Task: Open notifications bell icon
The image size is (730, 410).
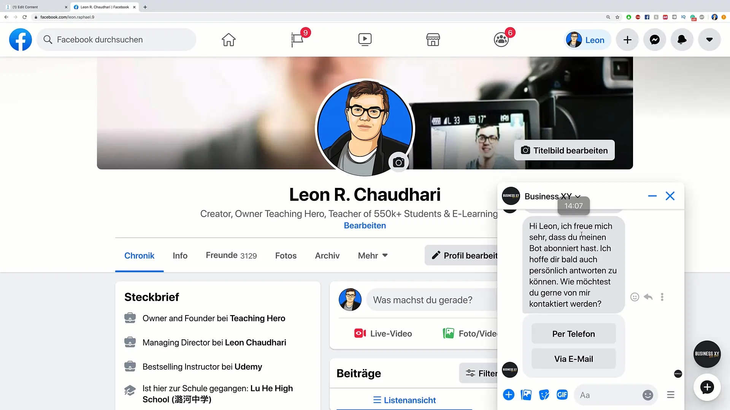Action: click(x=682, y=39)
